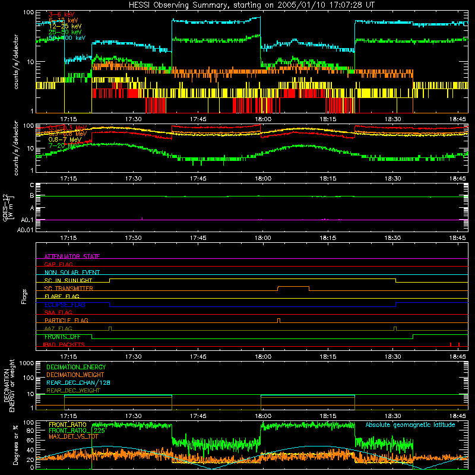Click the A0.01 label on GOES axis

(x=25, y=230)
